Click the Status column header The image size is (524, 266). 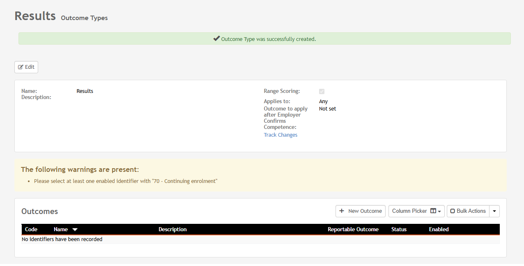click(399, 230)
